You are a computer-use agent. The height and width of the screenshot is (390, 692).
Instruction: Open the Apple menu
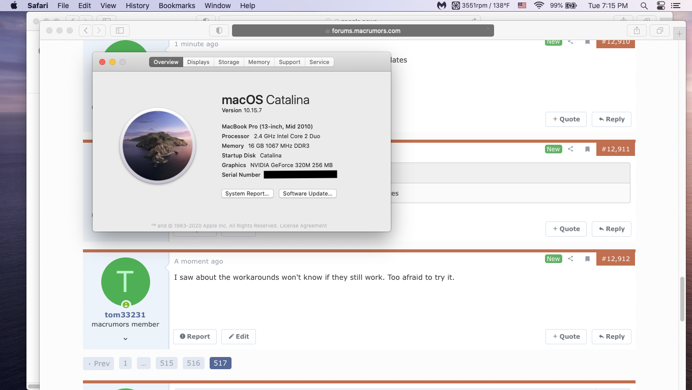[14, 6]
